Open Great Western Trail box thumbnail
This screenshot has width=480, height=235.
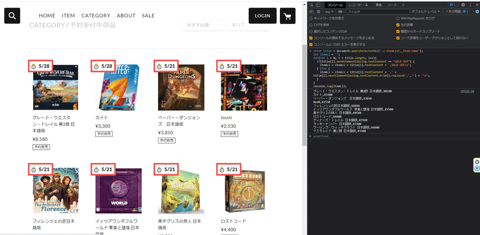pyautogui.click(x=56, y=87)
